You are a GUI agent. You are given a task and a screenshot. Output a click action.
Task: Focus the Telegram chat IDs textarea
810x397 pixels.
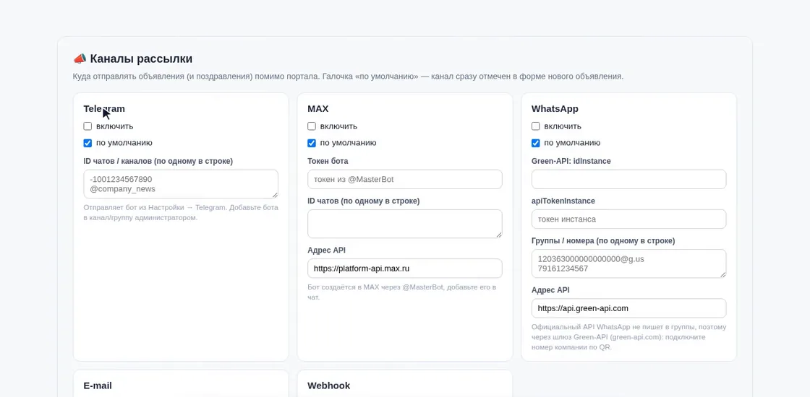click(181, 184)
